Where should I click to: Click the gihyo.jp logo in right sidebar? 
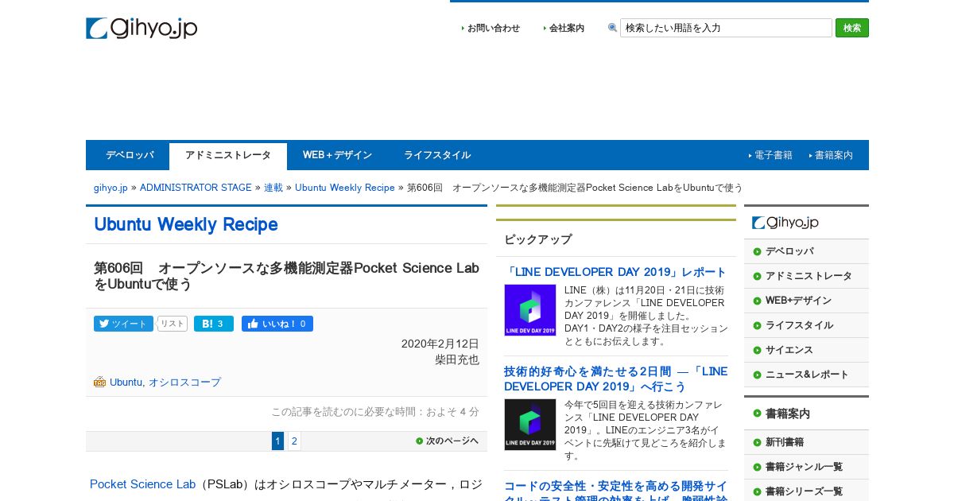785,223
